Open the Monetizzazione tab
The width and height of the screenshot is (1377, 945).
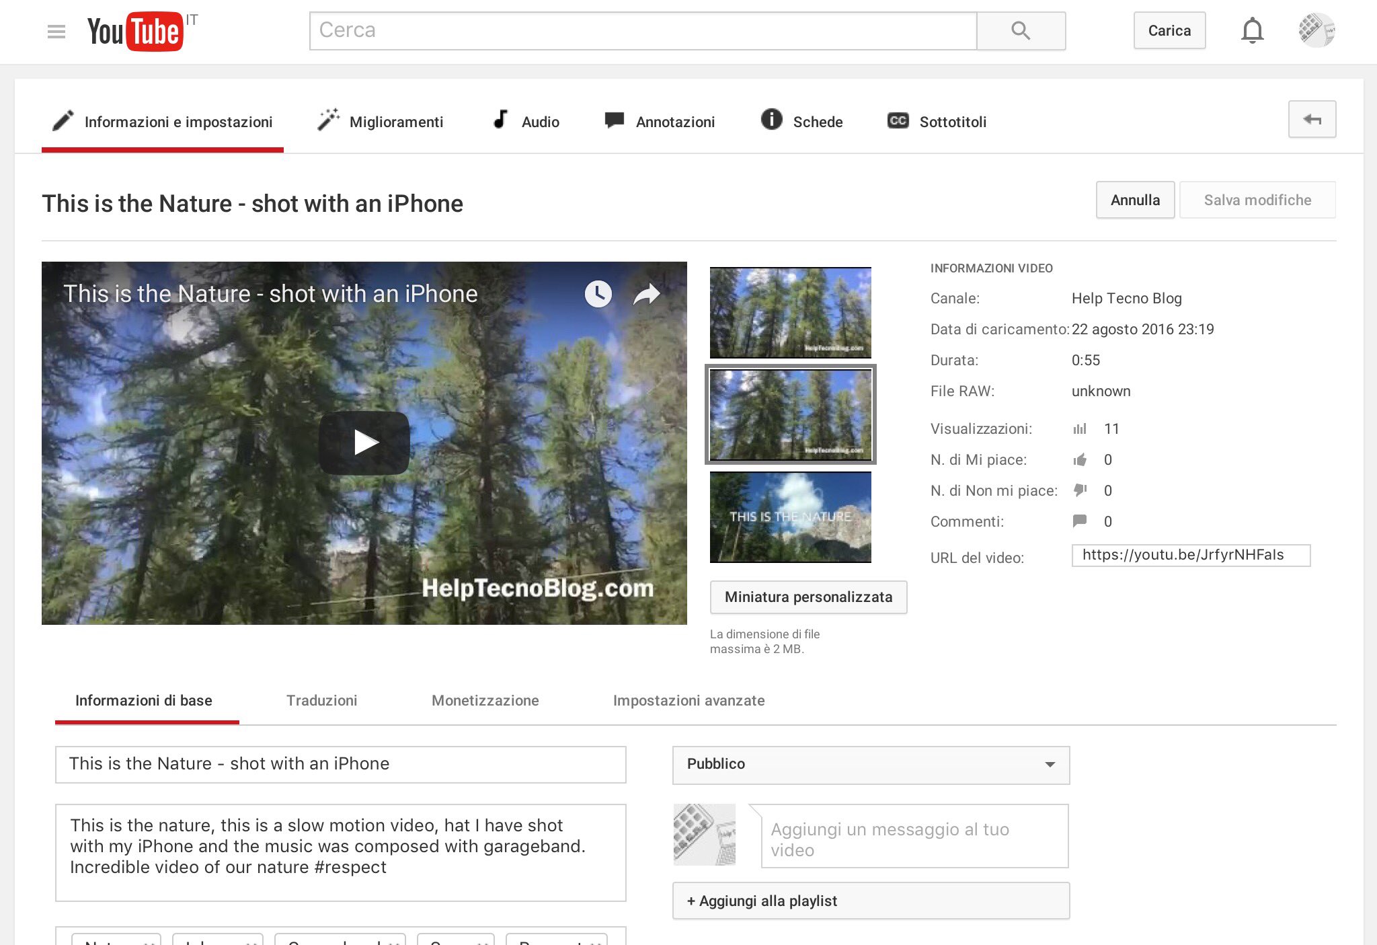click(x=485, y=701)
